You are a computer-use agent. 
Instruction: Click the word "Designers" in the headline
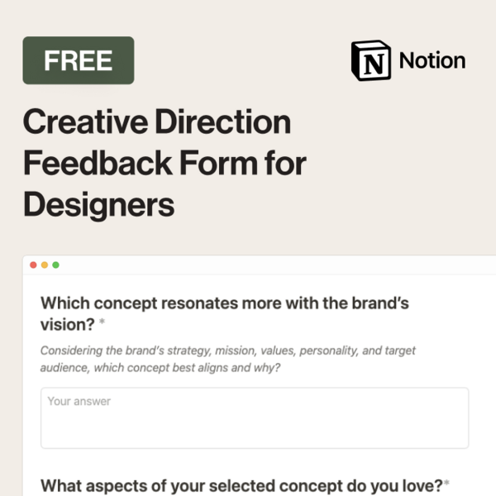98,205
